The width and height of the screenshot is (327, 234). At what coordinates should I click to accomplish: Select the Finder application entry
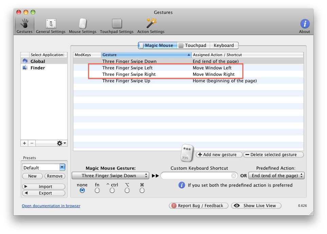[44, 68]
